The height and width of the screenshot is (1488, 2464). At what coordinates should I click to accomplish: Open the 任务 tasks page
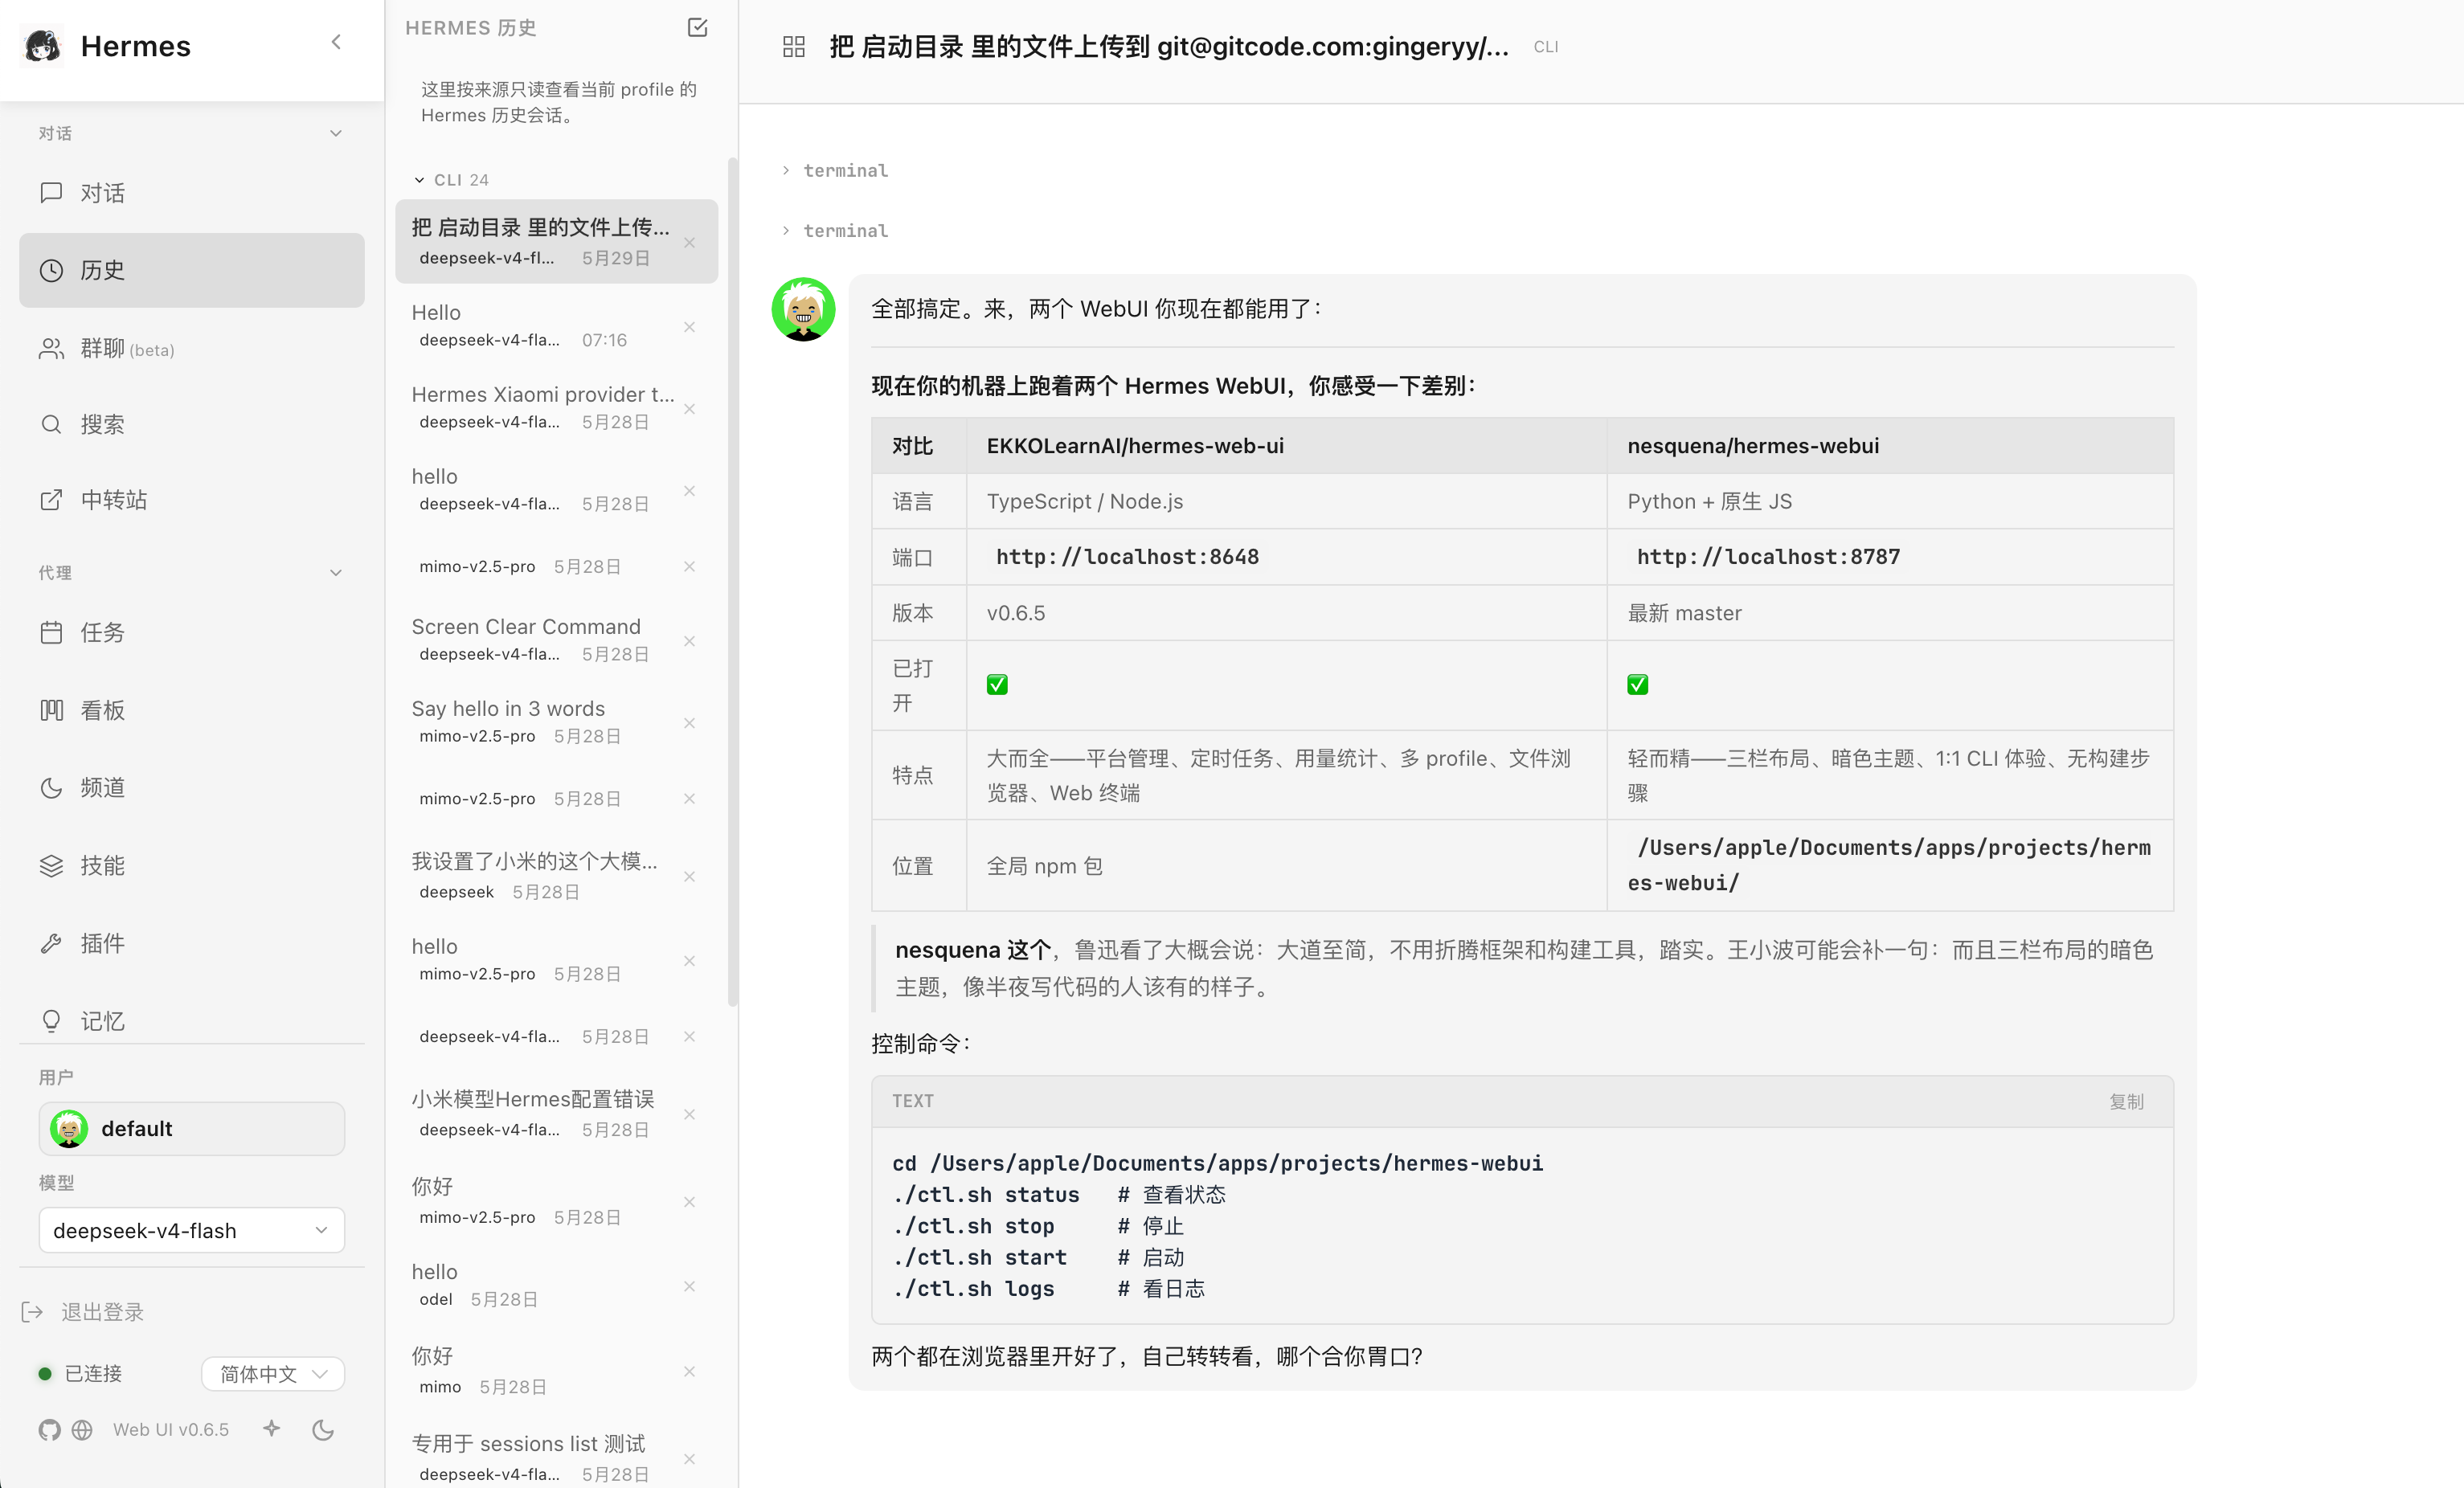[x=191, y=632]
